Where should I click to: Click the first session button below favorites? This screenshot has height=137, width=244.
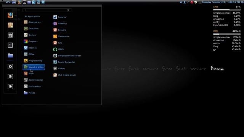click(10, 67)
